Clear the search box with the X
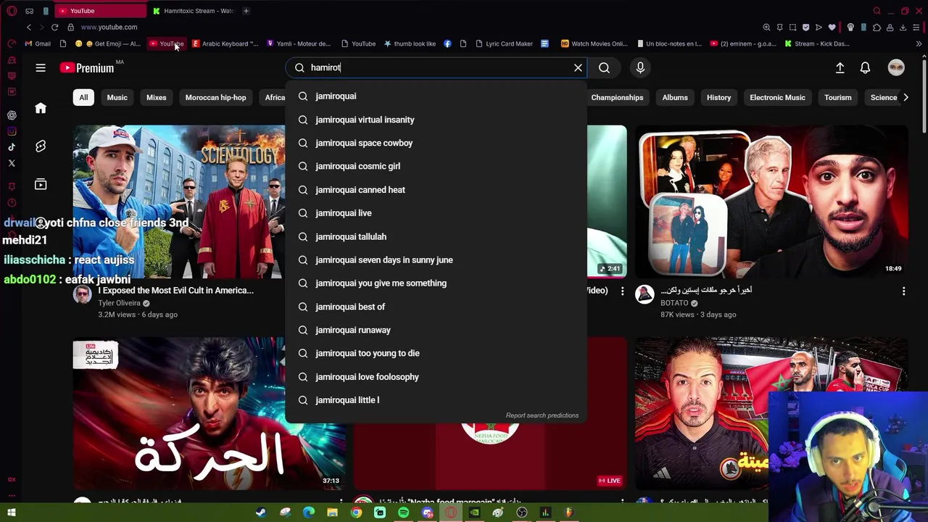Image resolution: width=928 pixels, height=522 pixels. [578, 67]
